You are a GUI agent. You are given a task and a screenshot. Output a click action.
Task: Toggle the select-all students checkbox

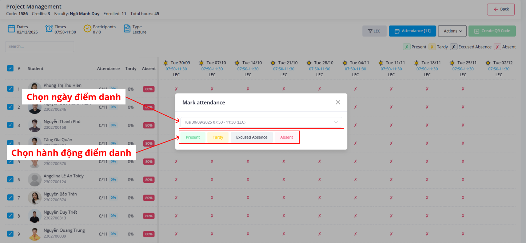(10, 68)
